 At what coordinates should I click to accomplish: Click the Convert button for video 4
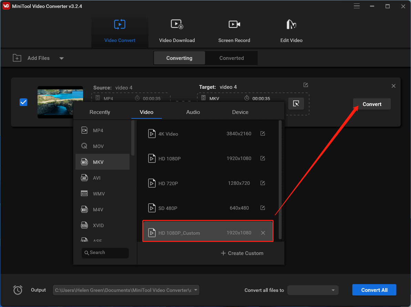pos(372,104)
